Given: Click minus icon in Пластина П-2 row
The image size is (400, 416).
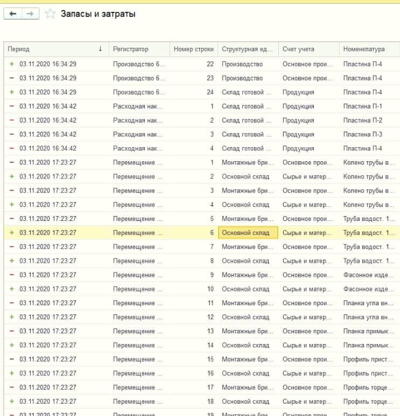Looking at the screenshot, I should click(12, 120).
